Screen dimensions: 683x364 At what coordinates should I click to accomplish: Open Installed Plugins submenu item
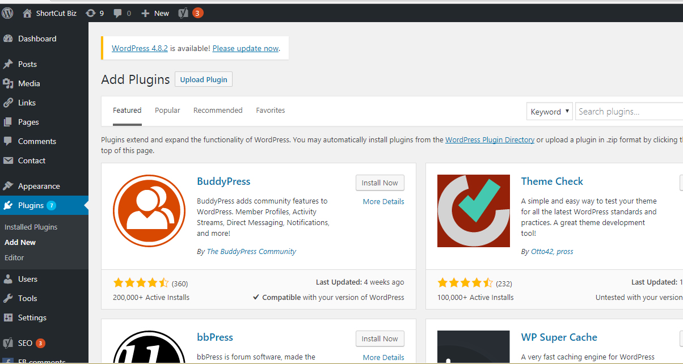click(x=31, y=227)
